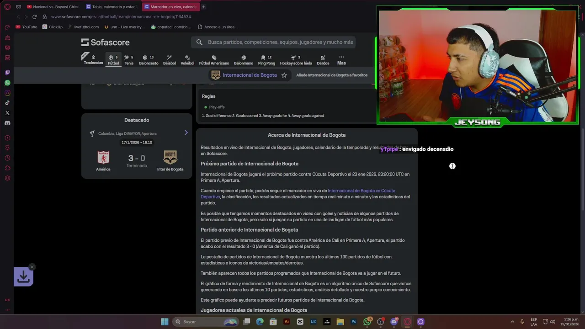Image resolution: width=585 pixels, height=329 pixels.
Task: Open sidebar extensions cube icon
Action: [x=7, y=168]
